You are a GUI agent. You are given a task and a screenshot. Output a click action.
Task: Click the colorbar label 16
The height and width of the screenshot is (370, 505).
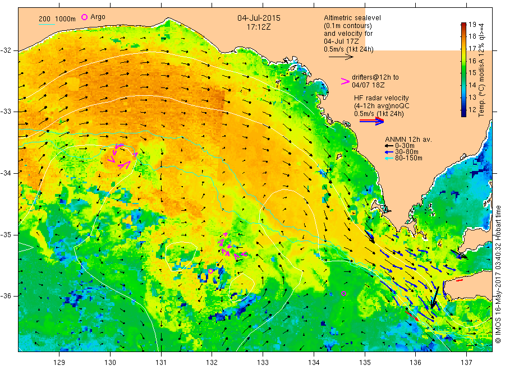pyautogui.click(x=472, y=61)
